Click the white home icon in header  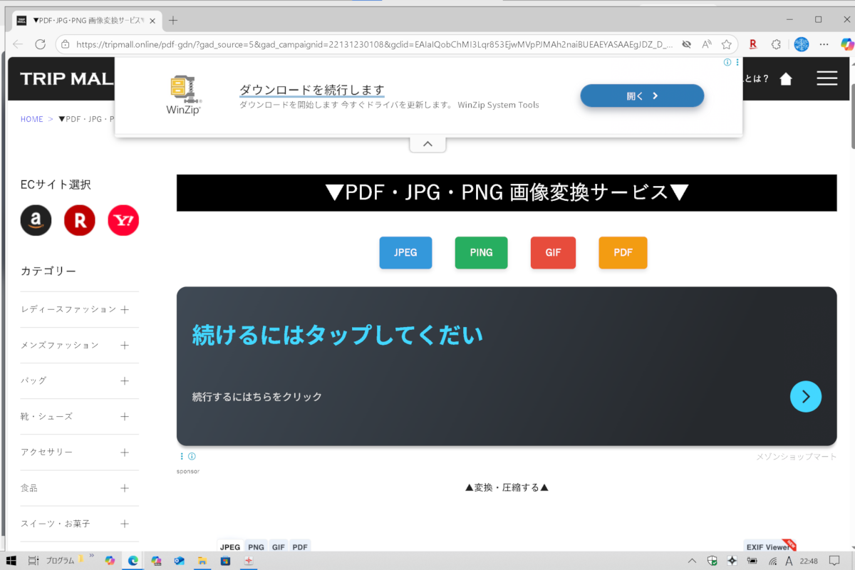point(786,78)
